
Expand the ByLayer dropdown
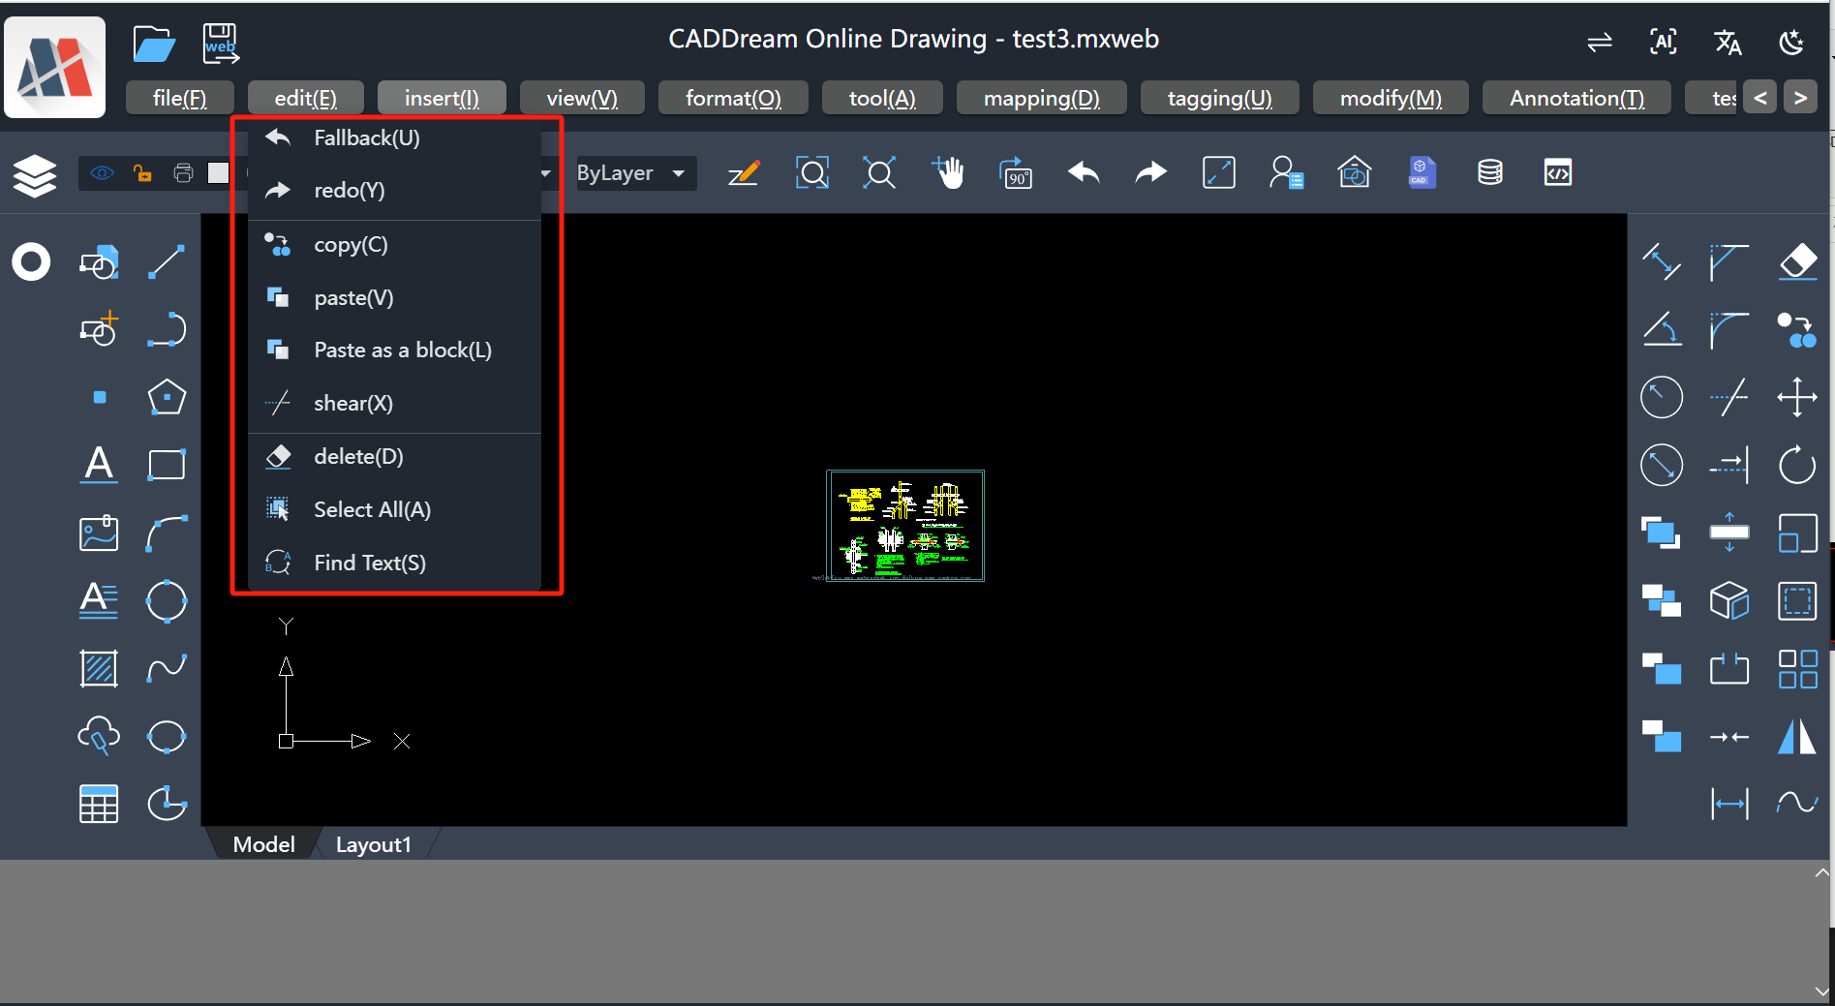click(x=635, y=173)
